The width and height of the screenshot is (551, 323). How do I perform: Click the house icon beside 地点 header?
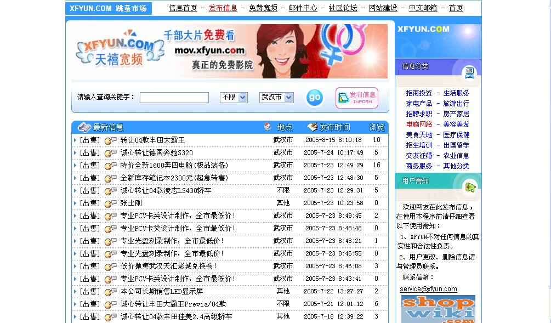268,127
